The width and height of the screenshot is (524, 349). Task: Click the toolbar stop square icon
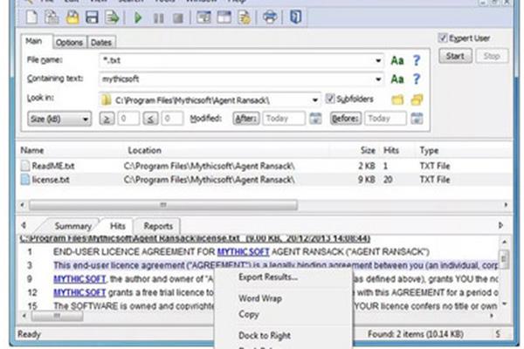178,18
